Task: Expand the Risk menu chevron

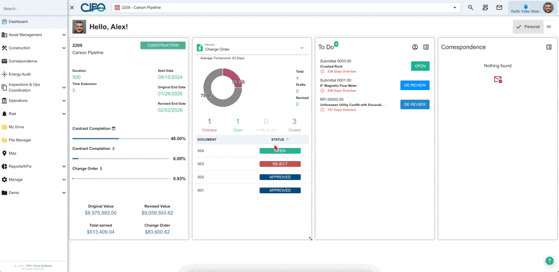Action: [64, 114]
